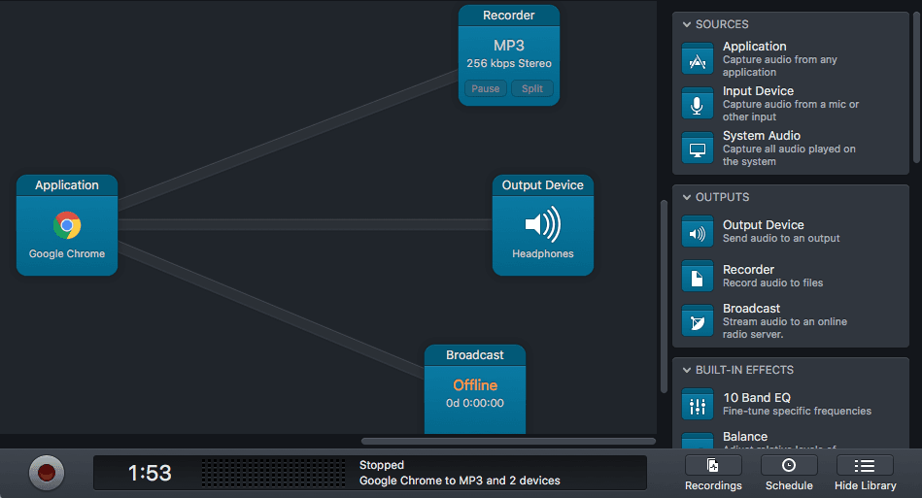
Task: Click the Offline status in Broadcast block
Action: (x=475, y=385)
